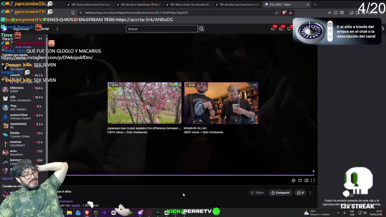
Task: Click the Brave Rewards triangle icon
Action: click(x=290, y=13)
